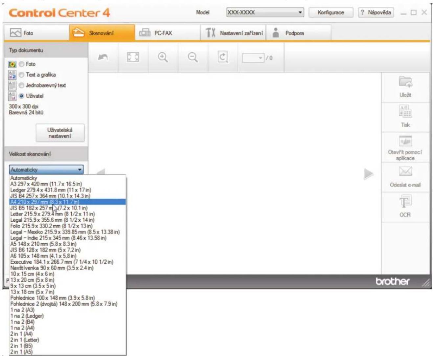Click the next page arrow
The image size is (433, 356).
(x=369, y=174)
